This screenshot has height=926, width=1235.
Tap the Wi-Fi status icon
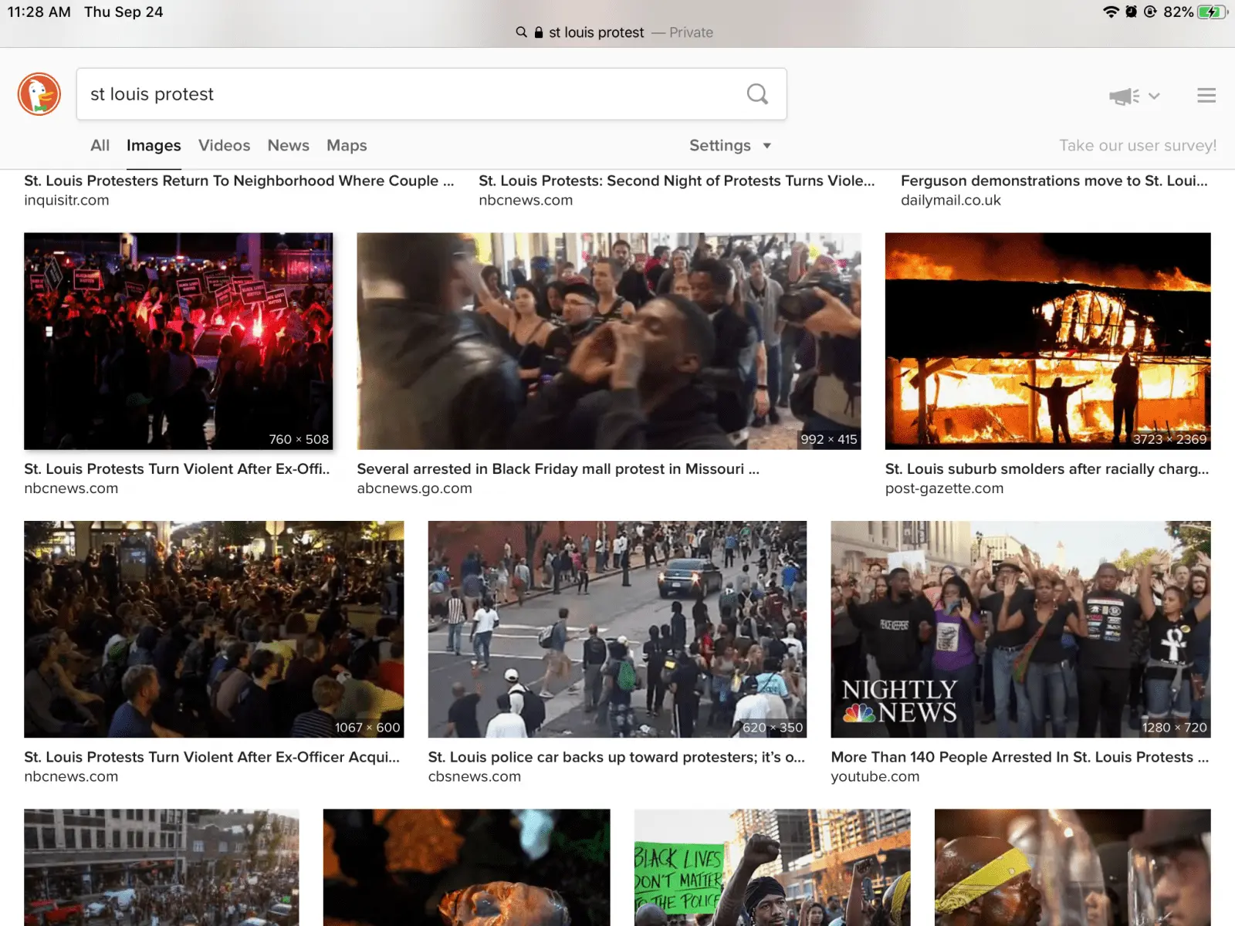[x=1111, y=12]
